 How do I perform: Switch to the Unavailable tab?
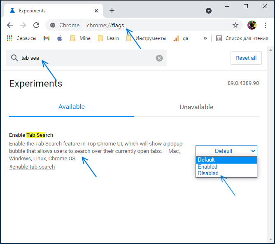click(196, 107)
